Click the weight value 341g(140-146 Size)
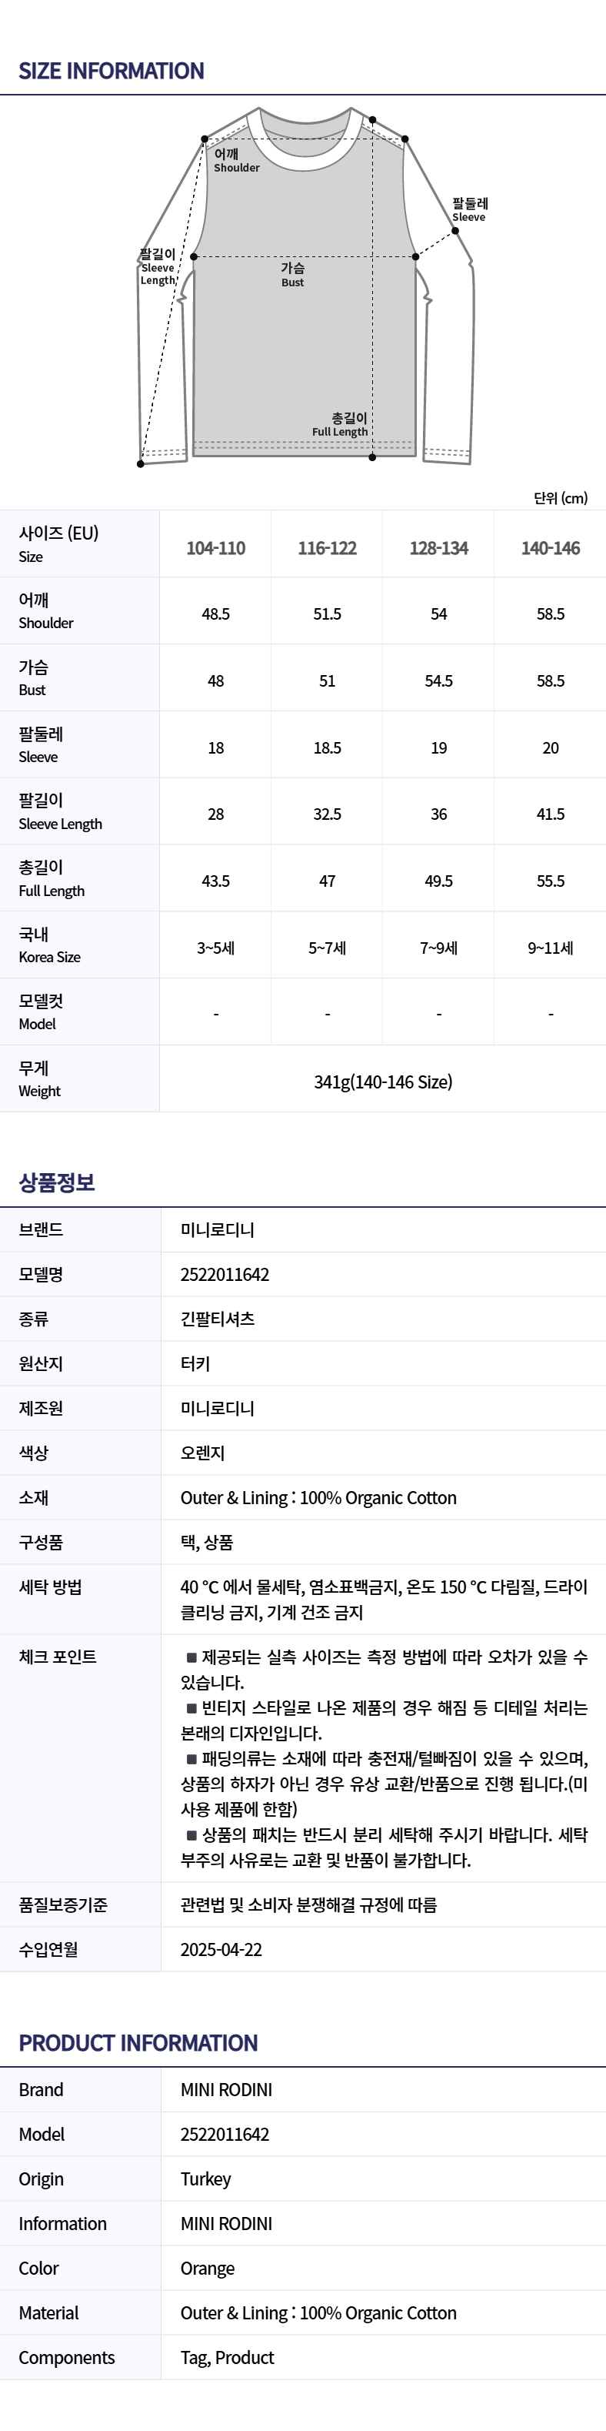Screen dimensions: 606x2431 click(x=383, y=1082)
